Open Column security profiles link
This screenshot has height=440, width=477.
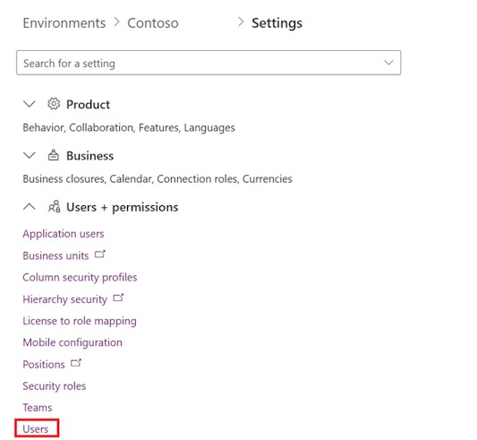(80, 277)
